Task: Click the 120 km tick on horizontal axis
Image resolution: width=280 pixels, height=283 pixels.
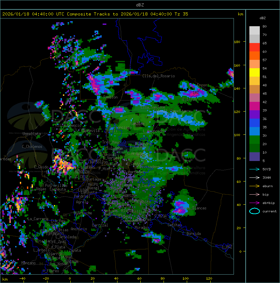Action: [209, 279]
